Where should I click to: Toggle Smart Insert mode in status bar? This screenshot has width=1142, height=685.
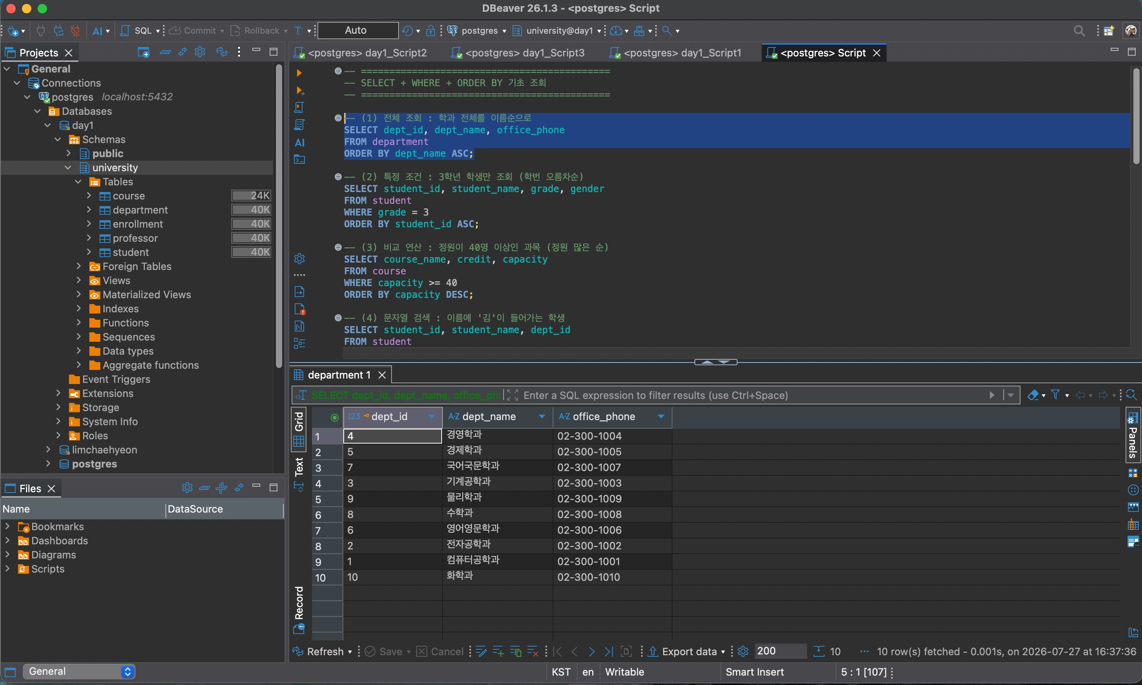(x=754, y=672)
